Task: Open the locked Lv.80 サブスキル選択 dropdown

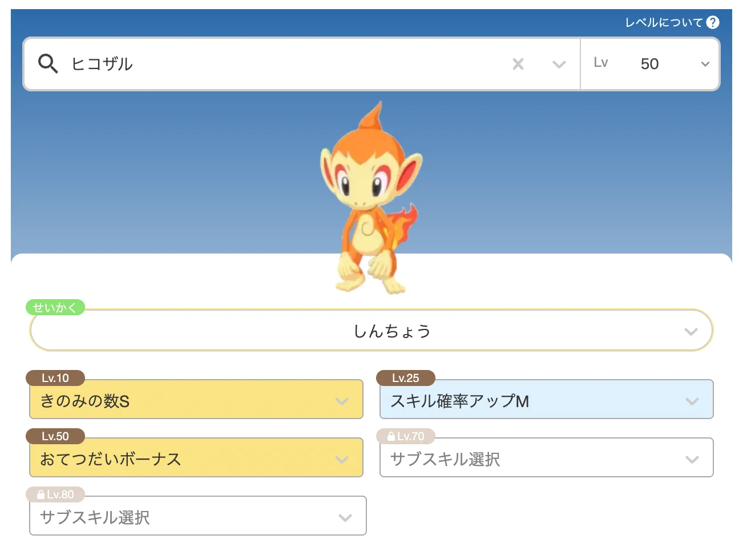Action: (198, 516)
